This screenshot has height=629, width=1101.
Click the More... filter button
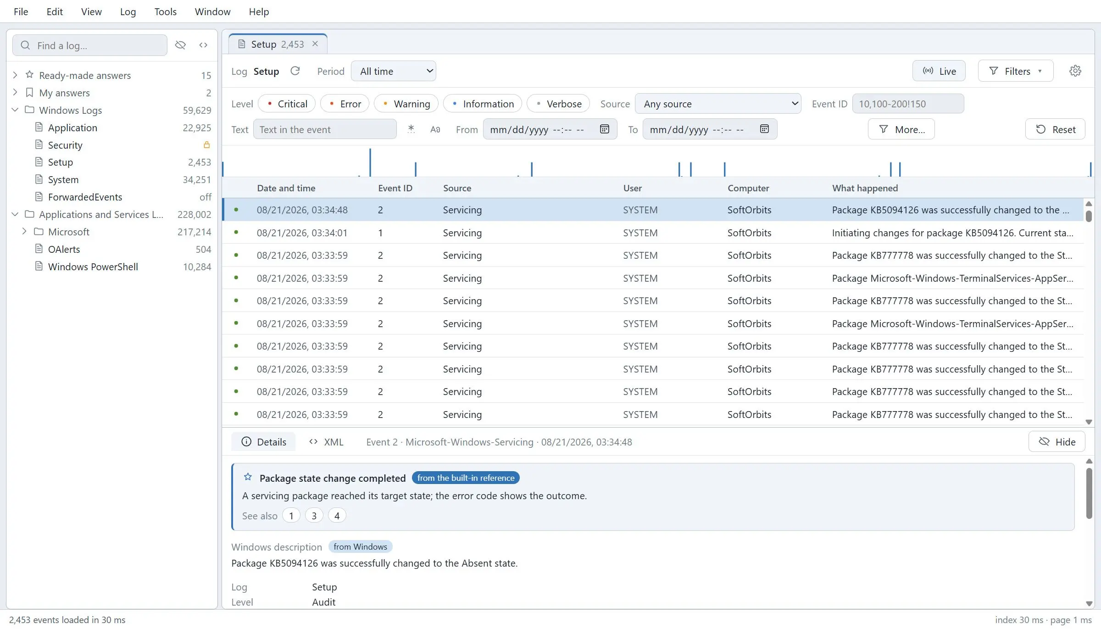[901, 129]
